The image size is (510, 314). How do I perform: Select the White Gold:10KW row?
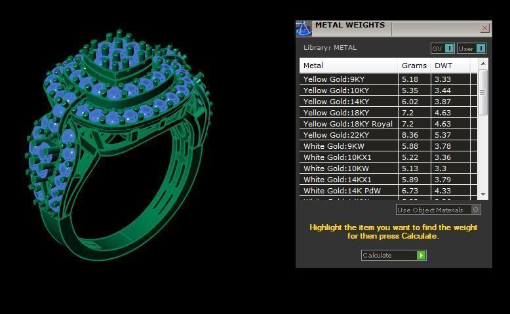pos(388,168)
